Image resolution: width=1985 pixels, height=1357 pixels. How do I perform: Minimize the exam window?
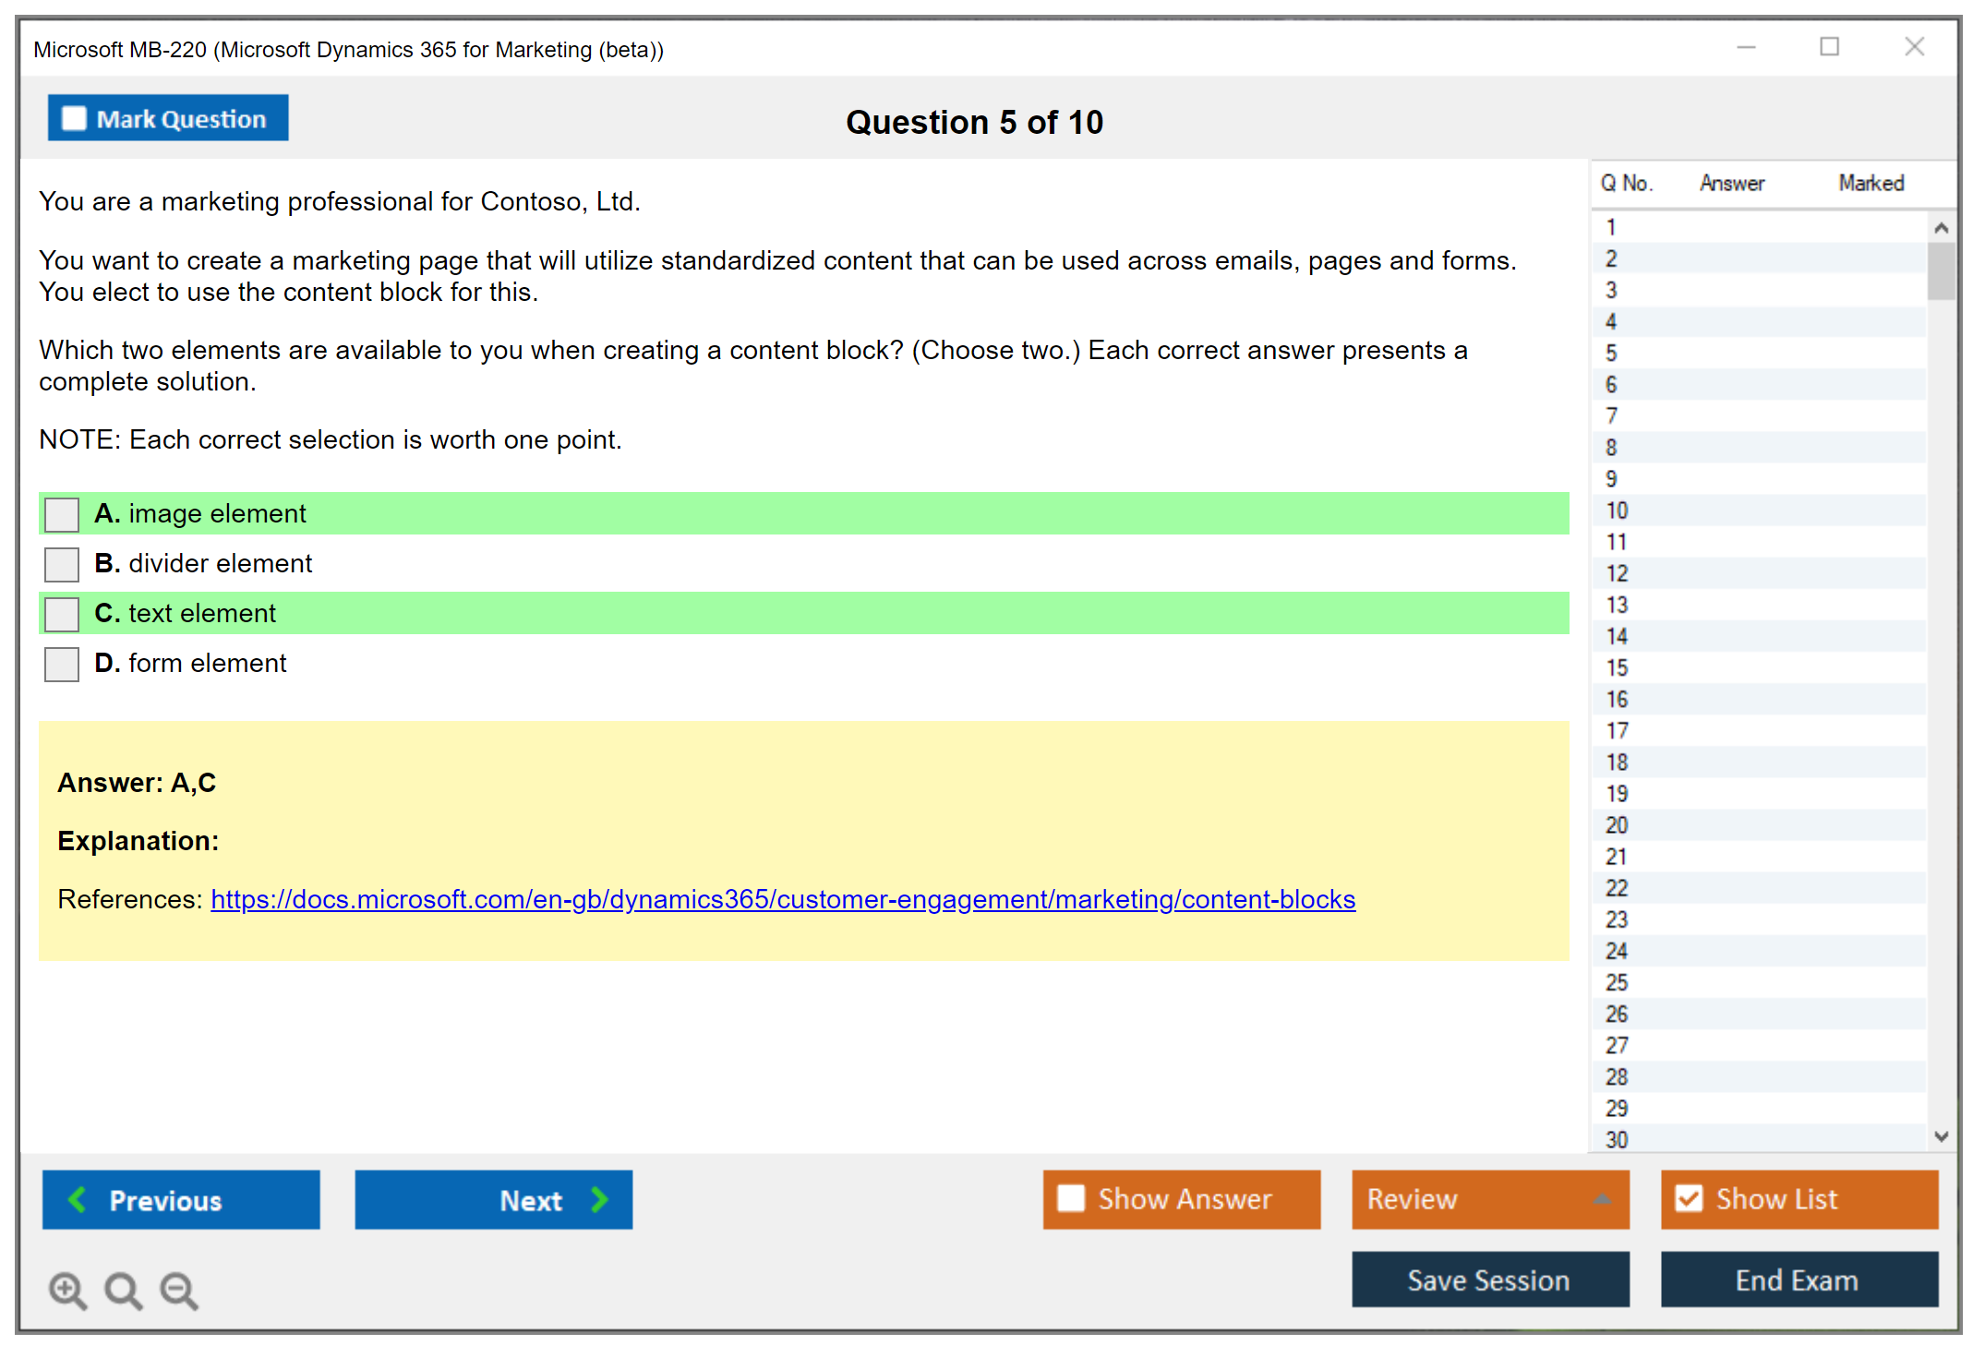(x=1746, y=46)
